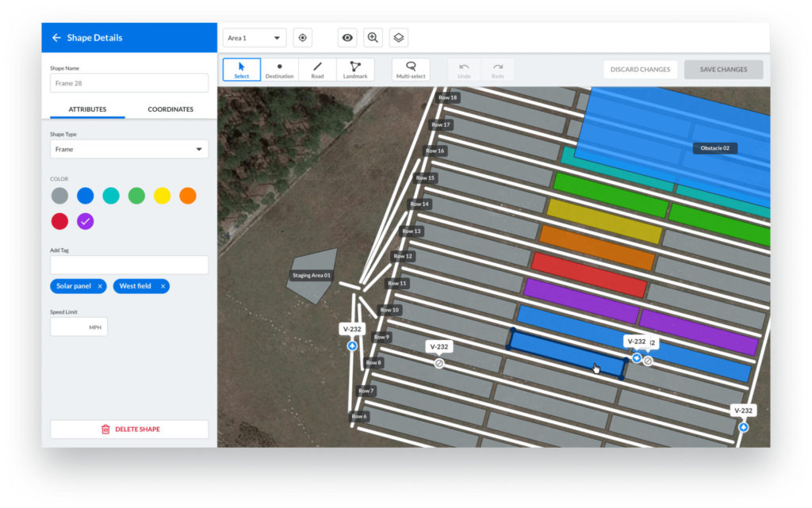Remove the West field tag
Screen dimensions: 812x508
(x=163, y=286)
